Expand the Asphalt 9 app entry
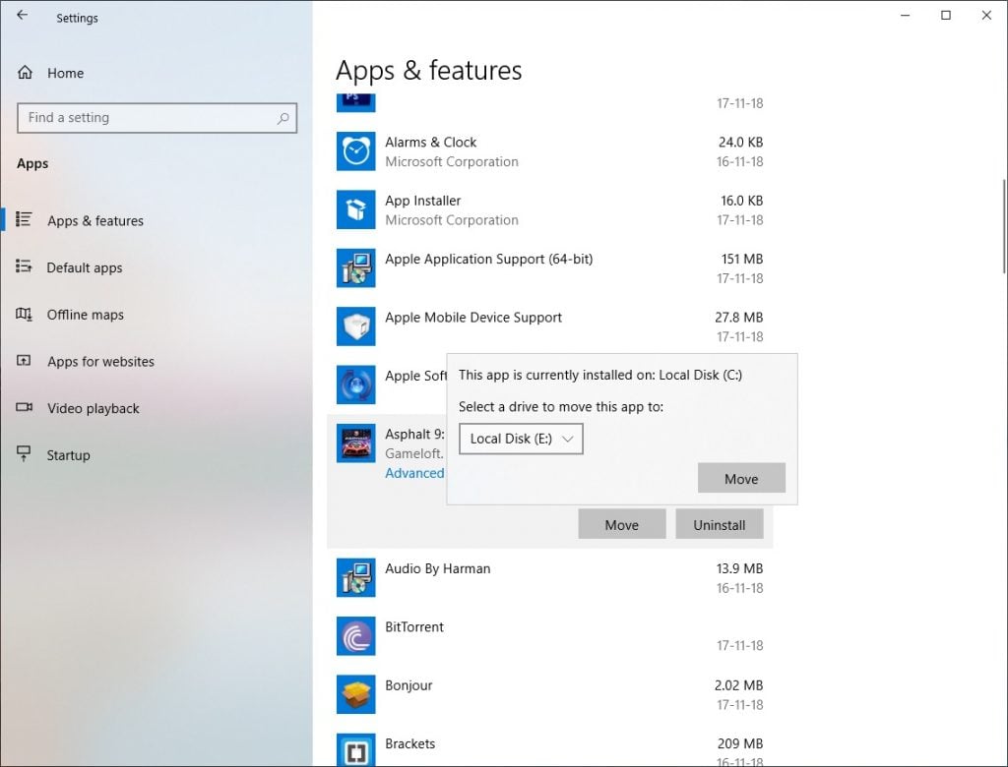 point(413,442)
